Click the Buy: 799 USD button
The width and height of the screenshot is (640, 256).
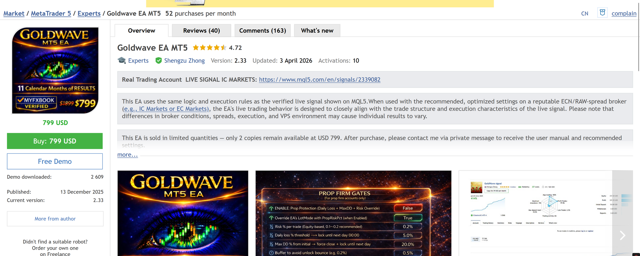(x=55, y=141)
